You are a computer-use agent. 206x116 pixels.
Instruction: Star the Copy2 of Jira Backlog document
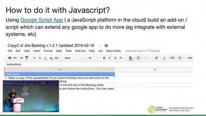(100, 45)
